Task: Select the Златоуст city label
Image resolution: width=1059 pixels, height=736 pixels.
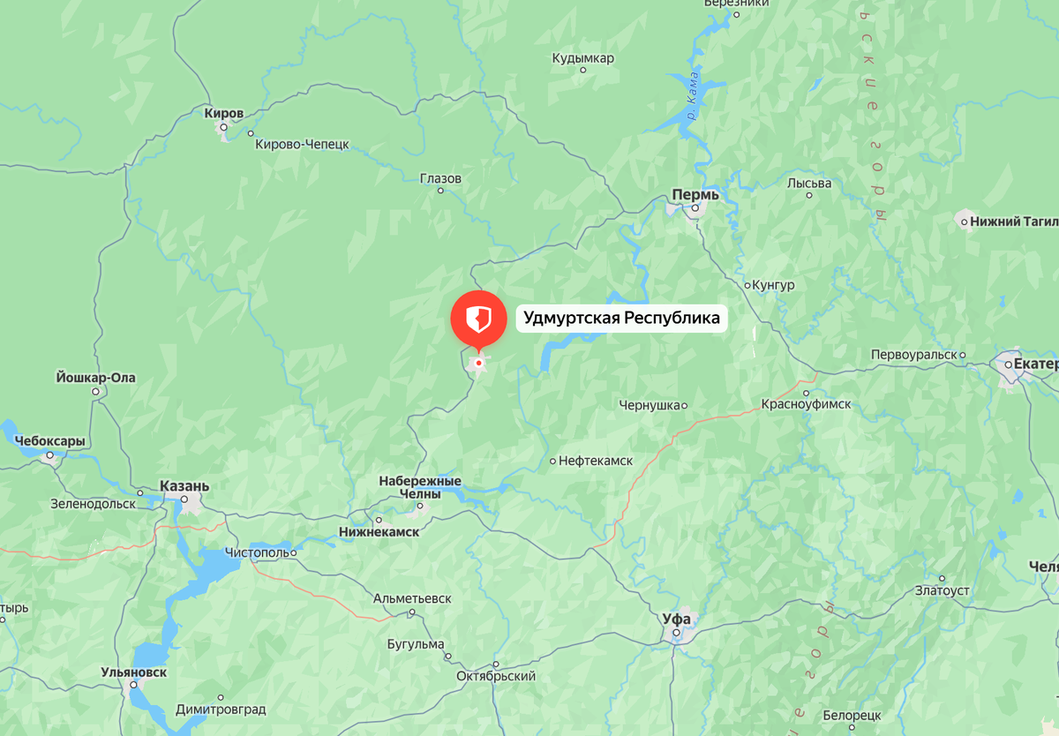Action: pos(942,590)
